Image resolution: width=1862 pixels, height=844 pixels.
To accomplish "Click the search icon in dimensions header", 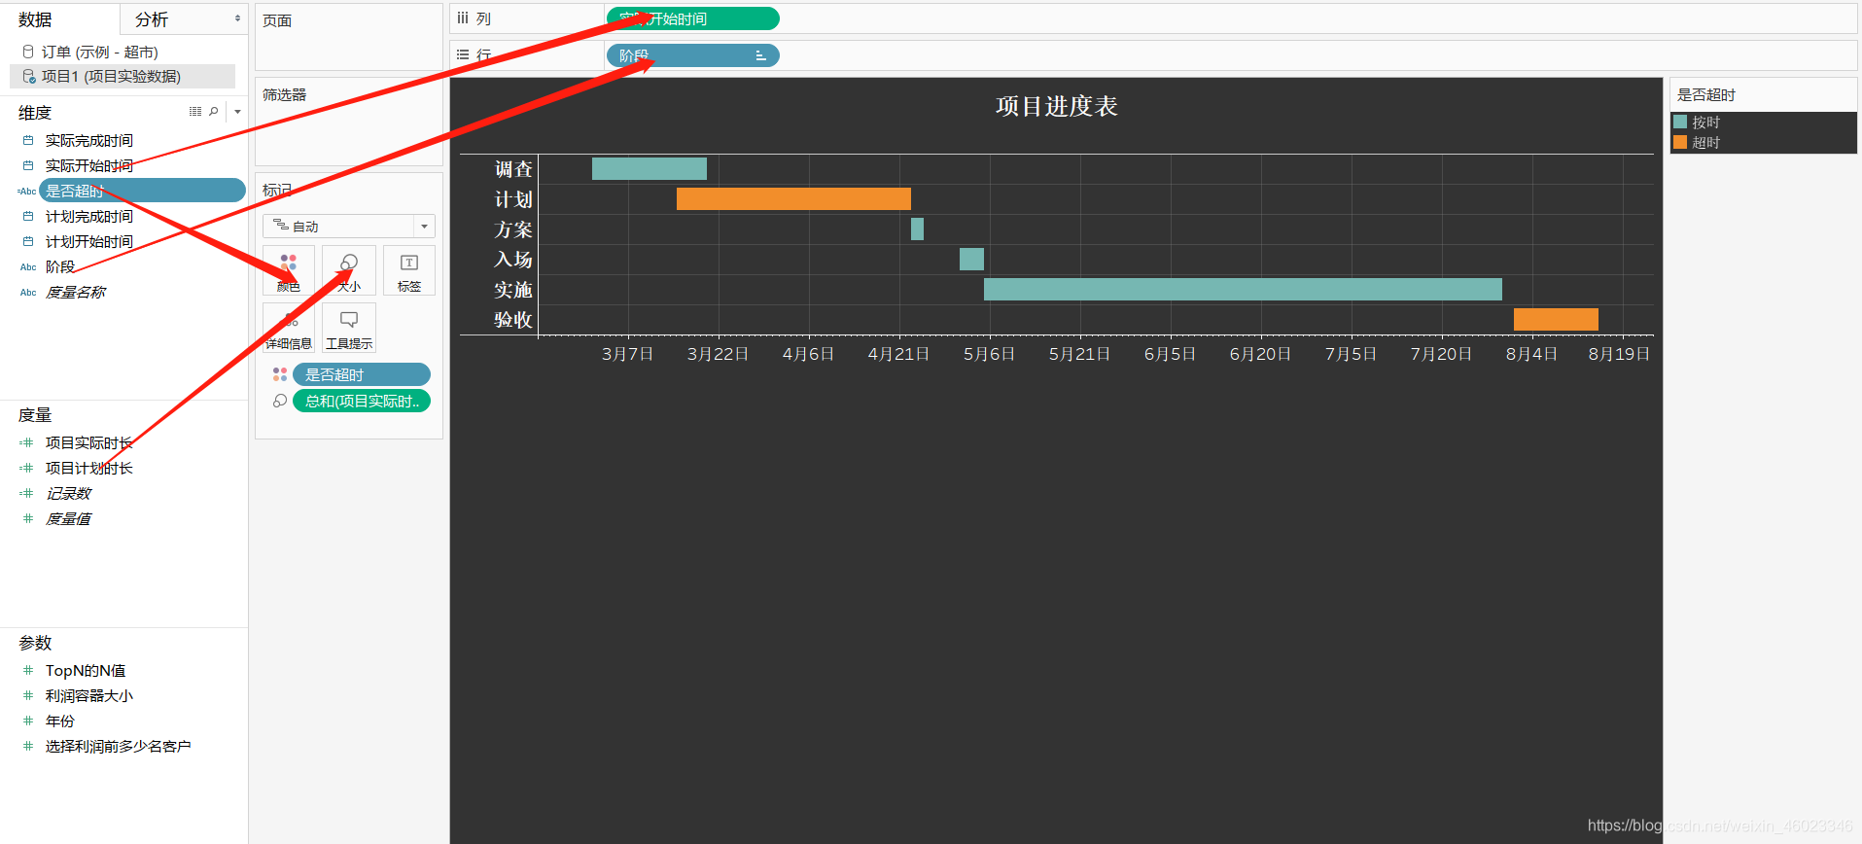I will click(214, 112).
